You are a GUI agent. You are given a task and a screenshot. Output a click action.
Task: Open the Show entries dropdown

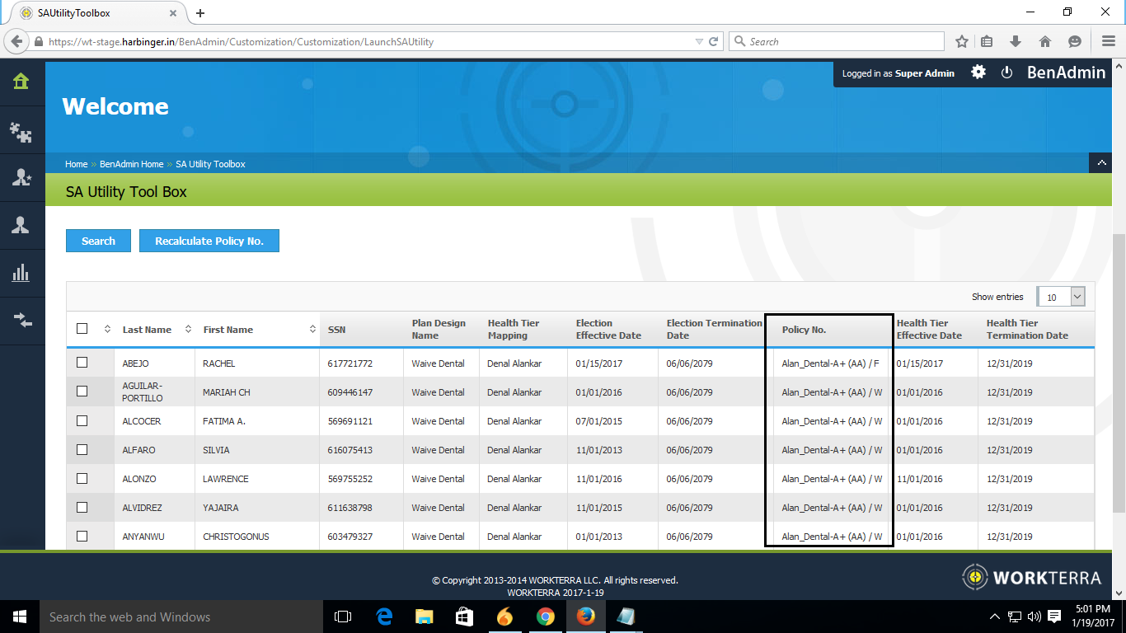[1061, 298]
